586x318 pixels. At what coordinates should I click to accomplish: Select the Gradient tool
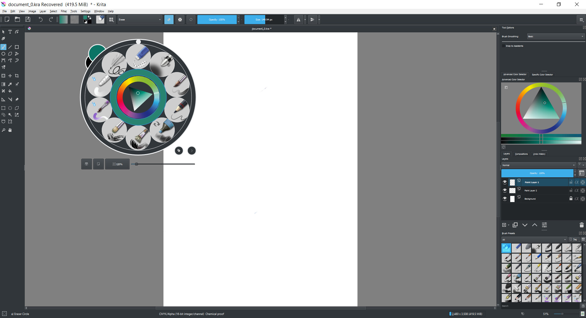pos(3,84)
